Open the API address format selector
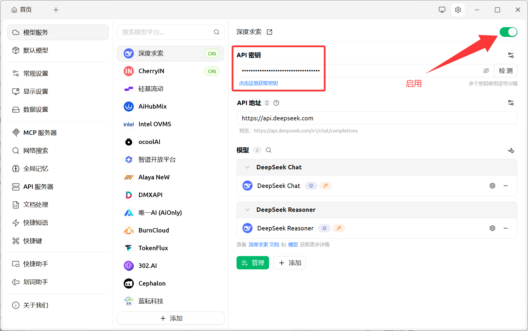 click(267, 103)
